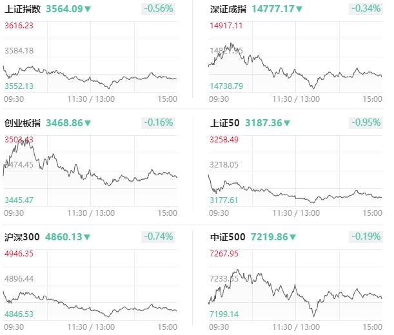Click the down arrow beside 创业板指 3468.86
The image size is (394, 335).
88,123
